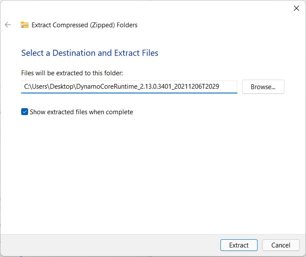This screenshot has width=306, height=257.
Task: Click the 'Files will be extracted to this folder:' label
Action: coord(72,73)
